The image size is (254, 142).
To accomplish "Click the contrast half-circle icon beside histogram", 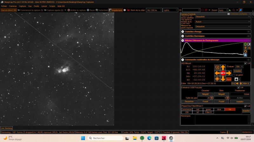I will [x=249, y=44].
